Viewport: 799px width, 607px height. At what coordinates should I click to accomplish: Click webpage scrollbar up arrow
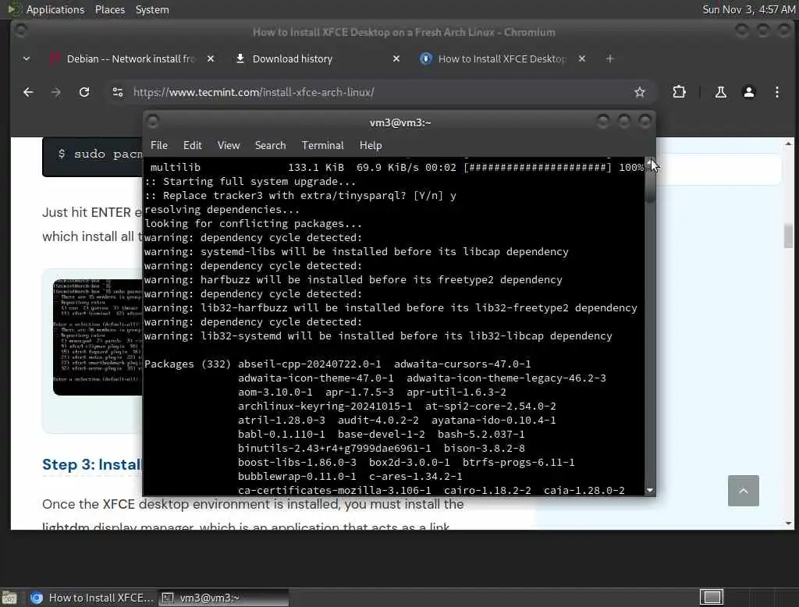tap(788, 144)
